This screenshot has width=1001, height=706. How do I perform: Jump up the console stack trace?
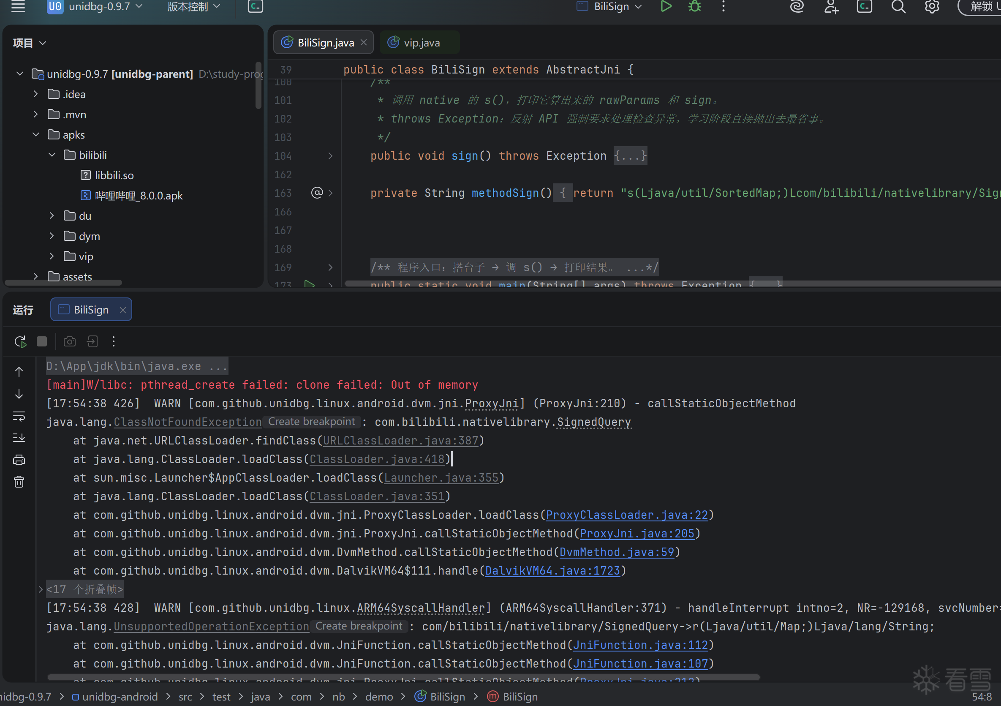tap(19, 372)
